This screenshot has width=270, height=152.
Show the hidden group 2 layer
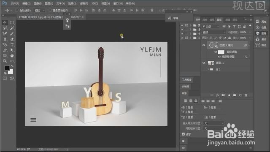[204, 69]
